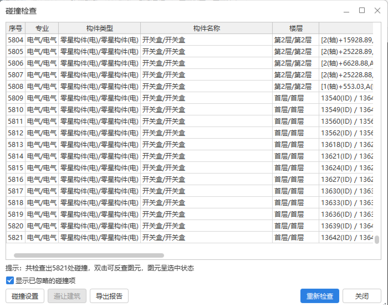
Task: Click the greyed 避让建筑 button
Action: pyautogui.click(x=67, y=296)
